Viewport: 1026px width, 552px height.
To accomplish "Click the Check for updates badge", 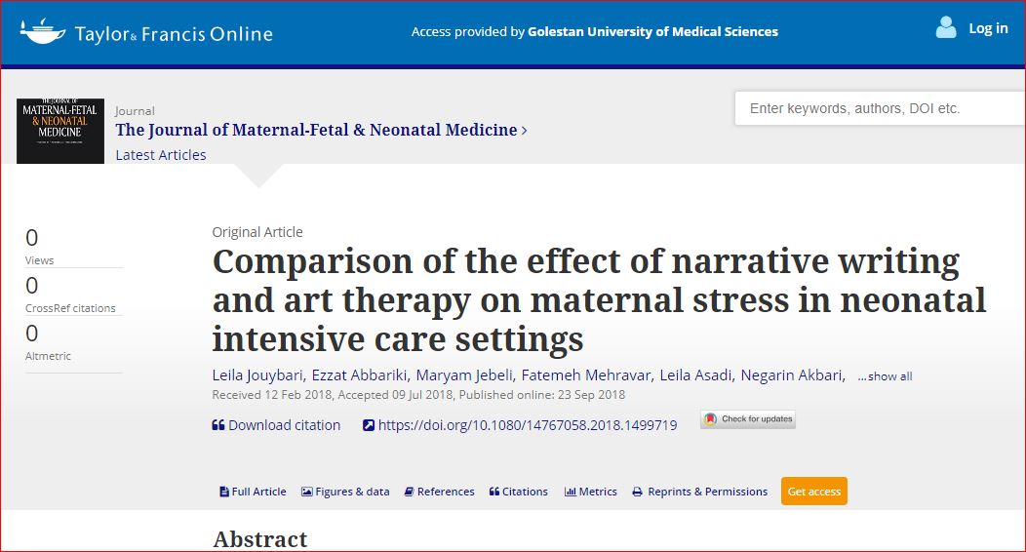I will [x=747, y=419].
